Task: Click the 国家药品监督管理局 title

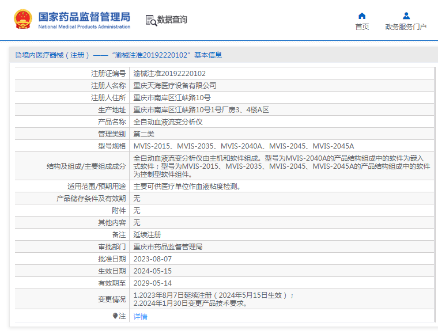Action: point(84,17)
